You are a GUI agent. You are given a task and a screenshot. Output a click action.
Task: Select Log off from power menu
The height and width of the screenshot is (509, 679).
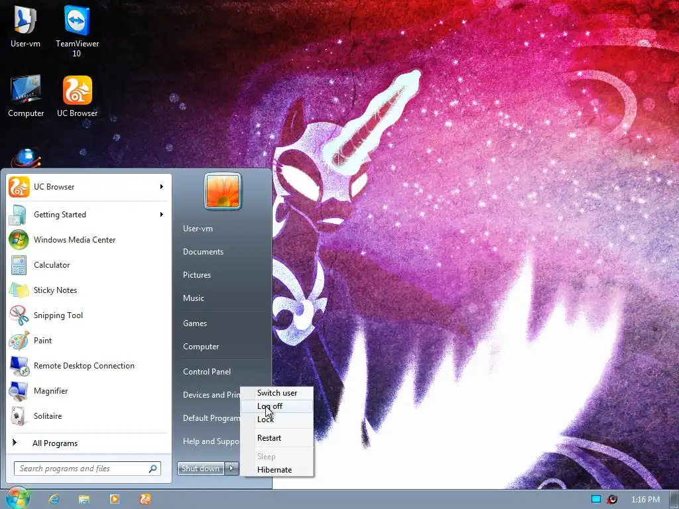click(x=277, y=406)
